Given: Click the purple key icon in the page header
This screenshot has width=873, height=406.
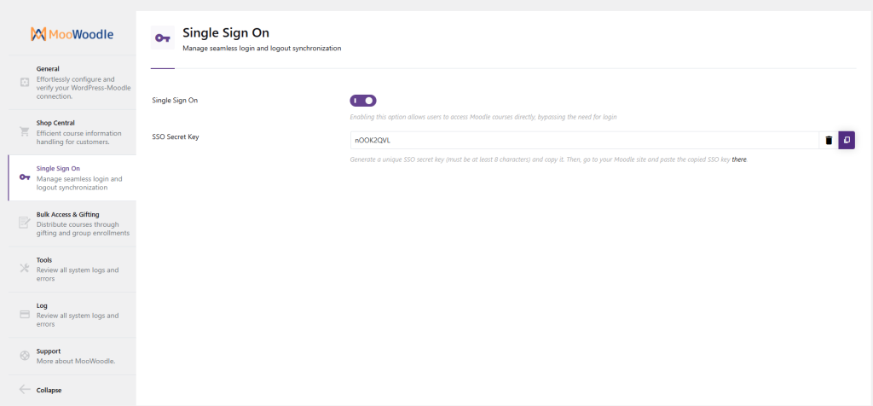Looking at the screenshot, I should coord(162,38).
